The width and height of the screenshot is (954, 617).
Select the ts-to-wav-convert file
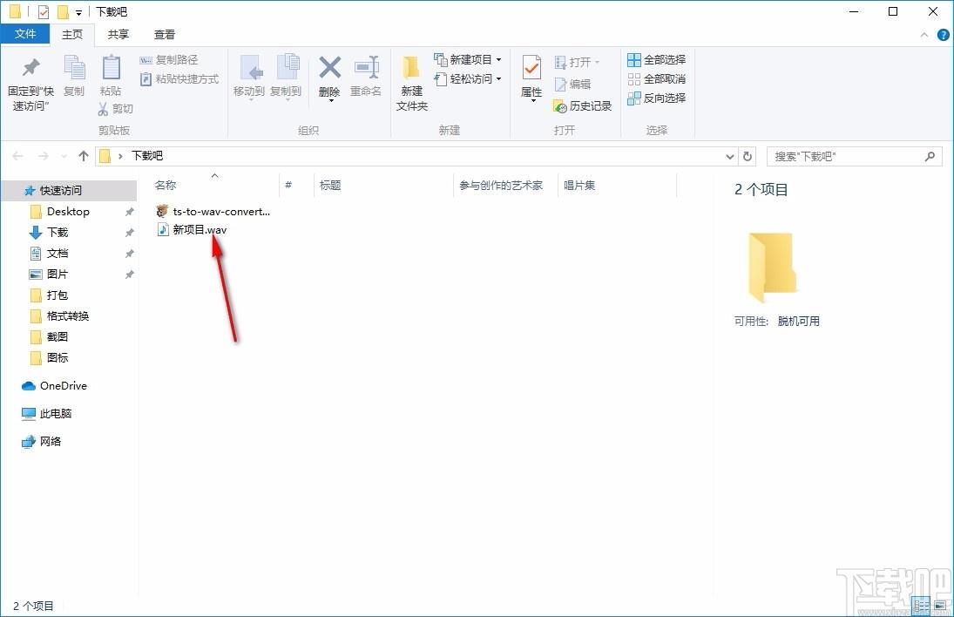[x=213, y=211]
